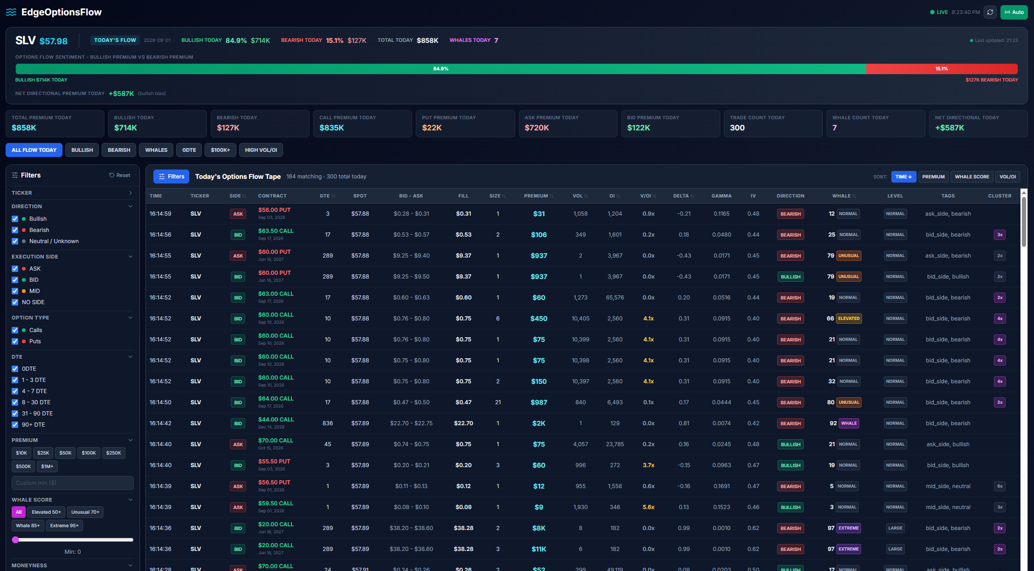Sort tape by WHALE SCORE button

(x=972, y=177)
